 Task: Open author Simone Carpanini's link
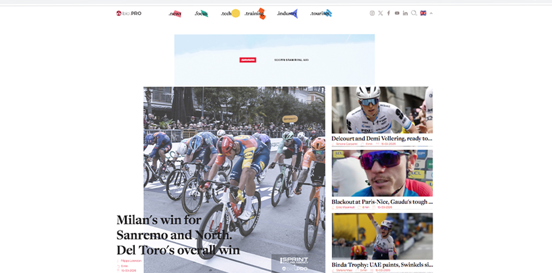click(347, 144)
